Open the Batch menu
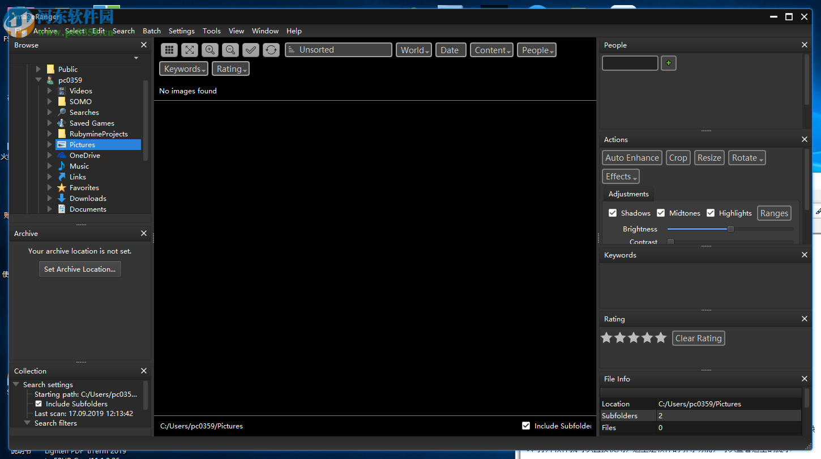The image size is (821, 459). point(151,31)
